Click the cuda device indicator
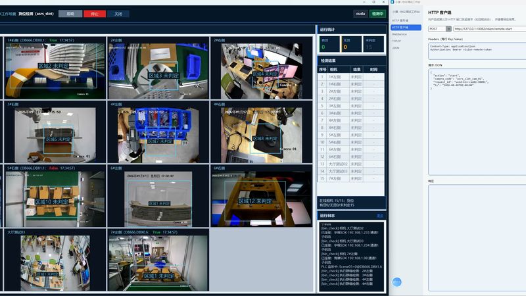The width and height of the screenshot is (526, 296). 360,14
